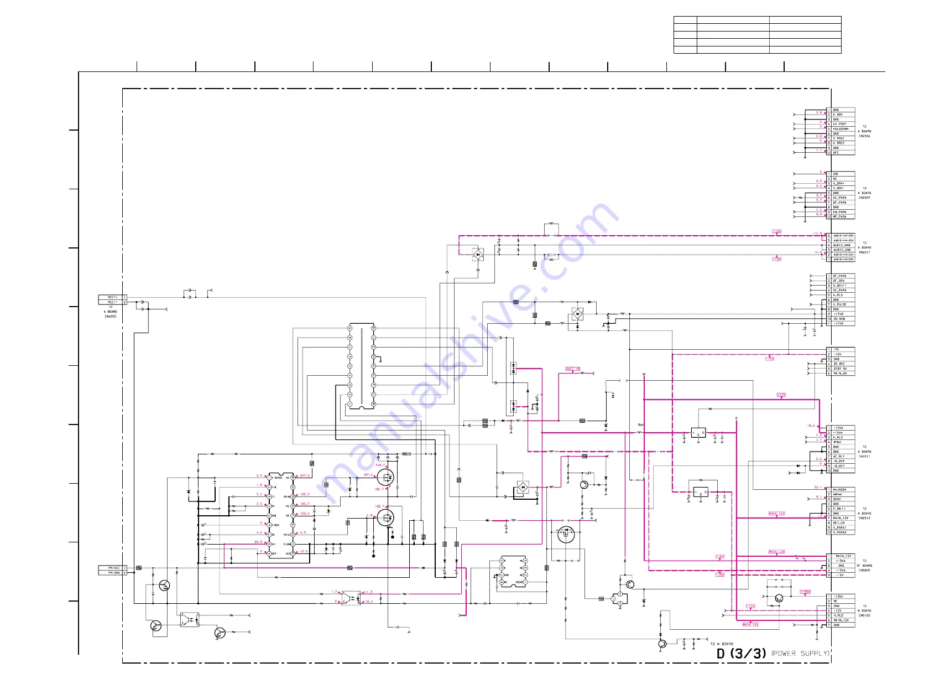Click the V_DRV- pin label
Image resolution: width=929 pixels, height=699 pixels.
(839, 188)
